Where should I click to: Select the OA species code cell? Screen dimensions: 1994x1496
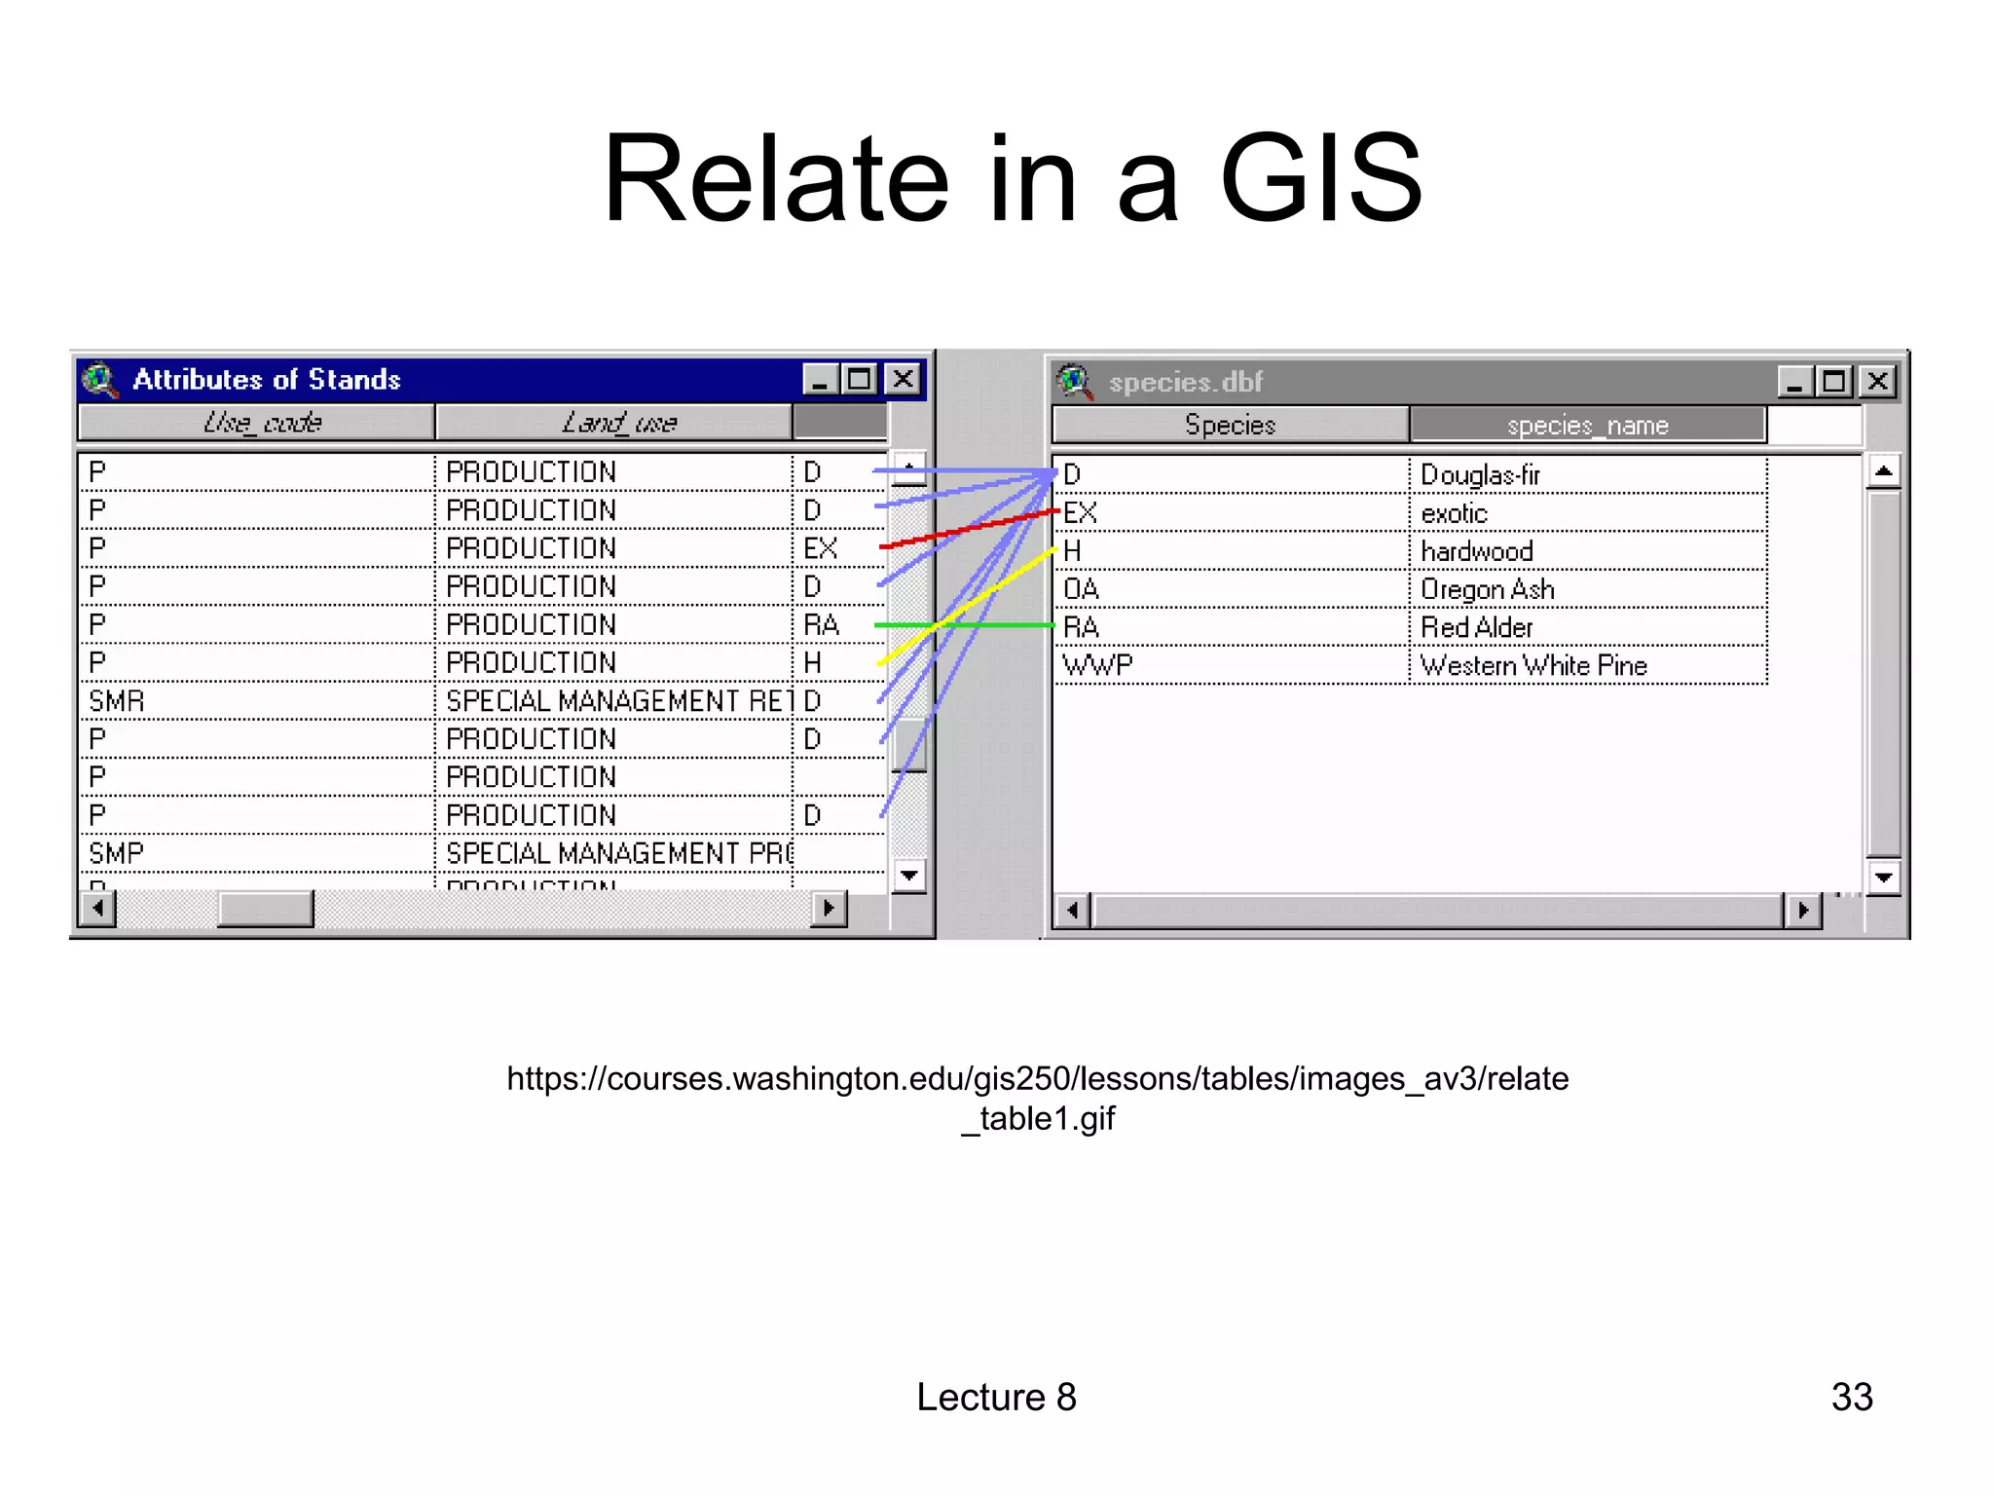1232,588
